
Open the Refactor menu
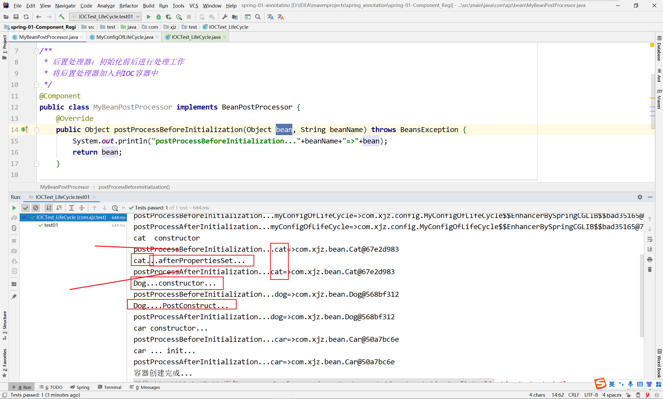[x=129, y=5]
